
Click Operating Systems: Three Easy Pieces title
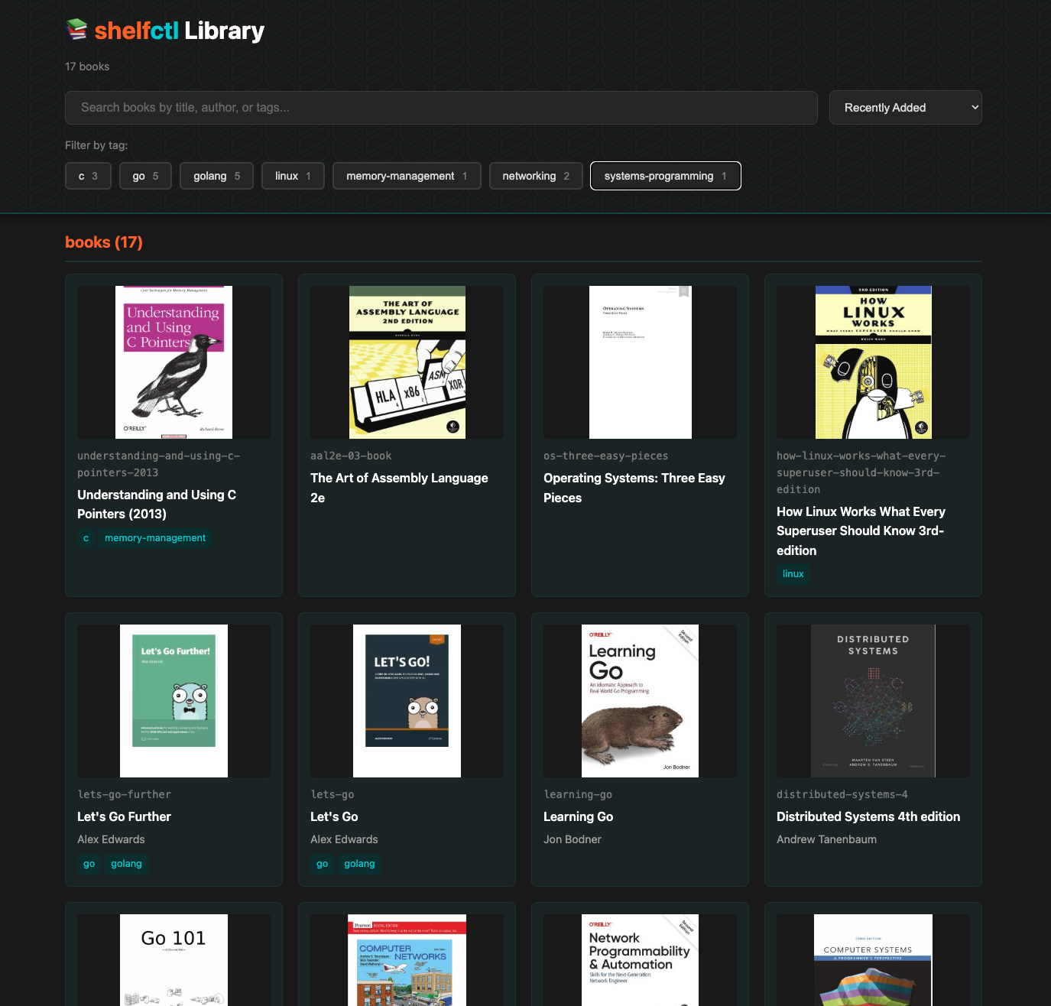(634, 488)
